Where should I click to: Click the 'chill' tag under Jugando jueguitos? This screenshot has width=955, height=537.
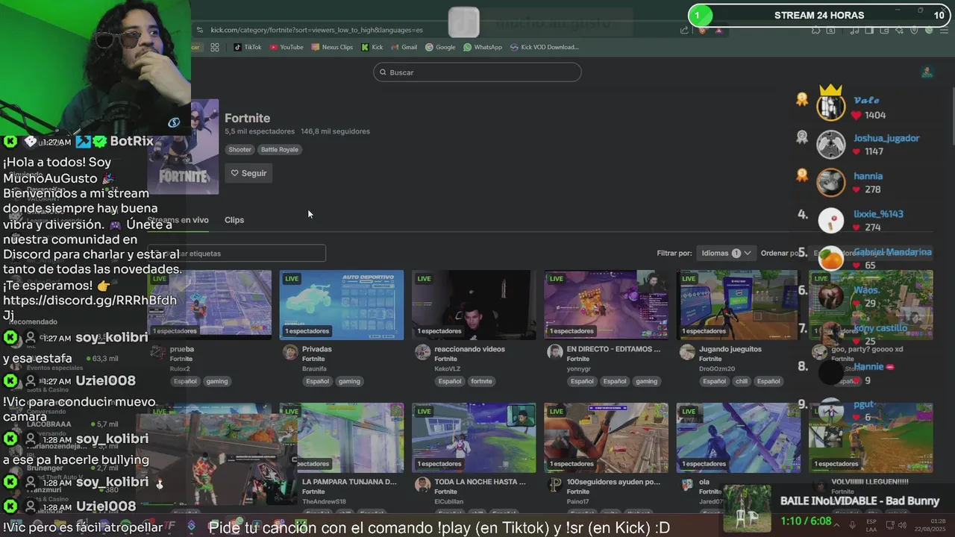741,381
